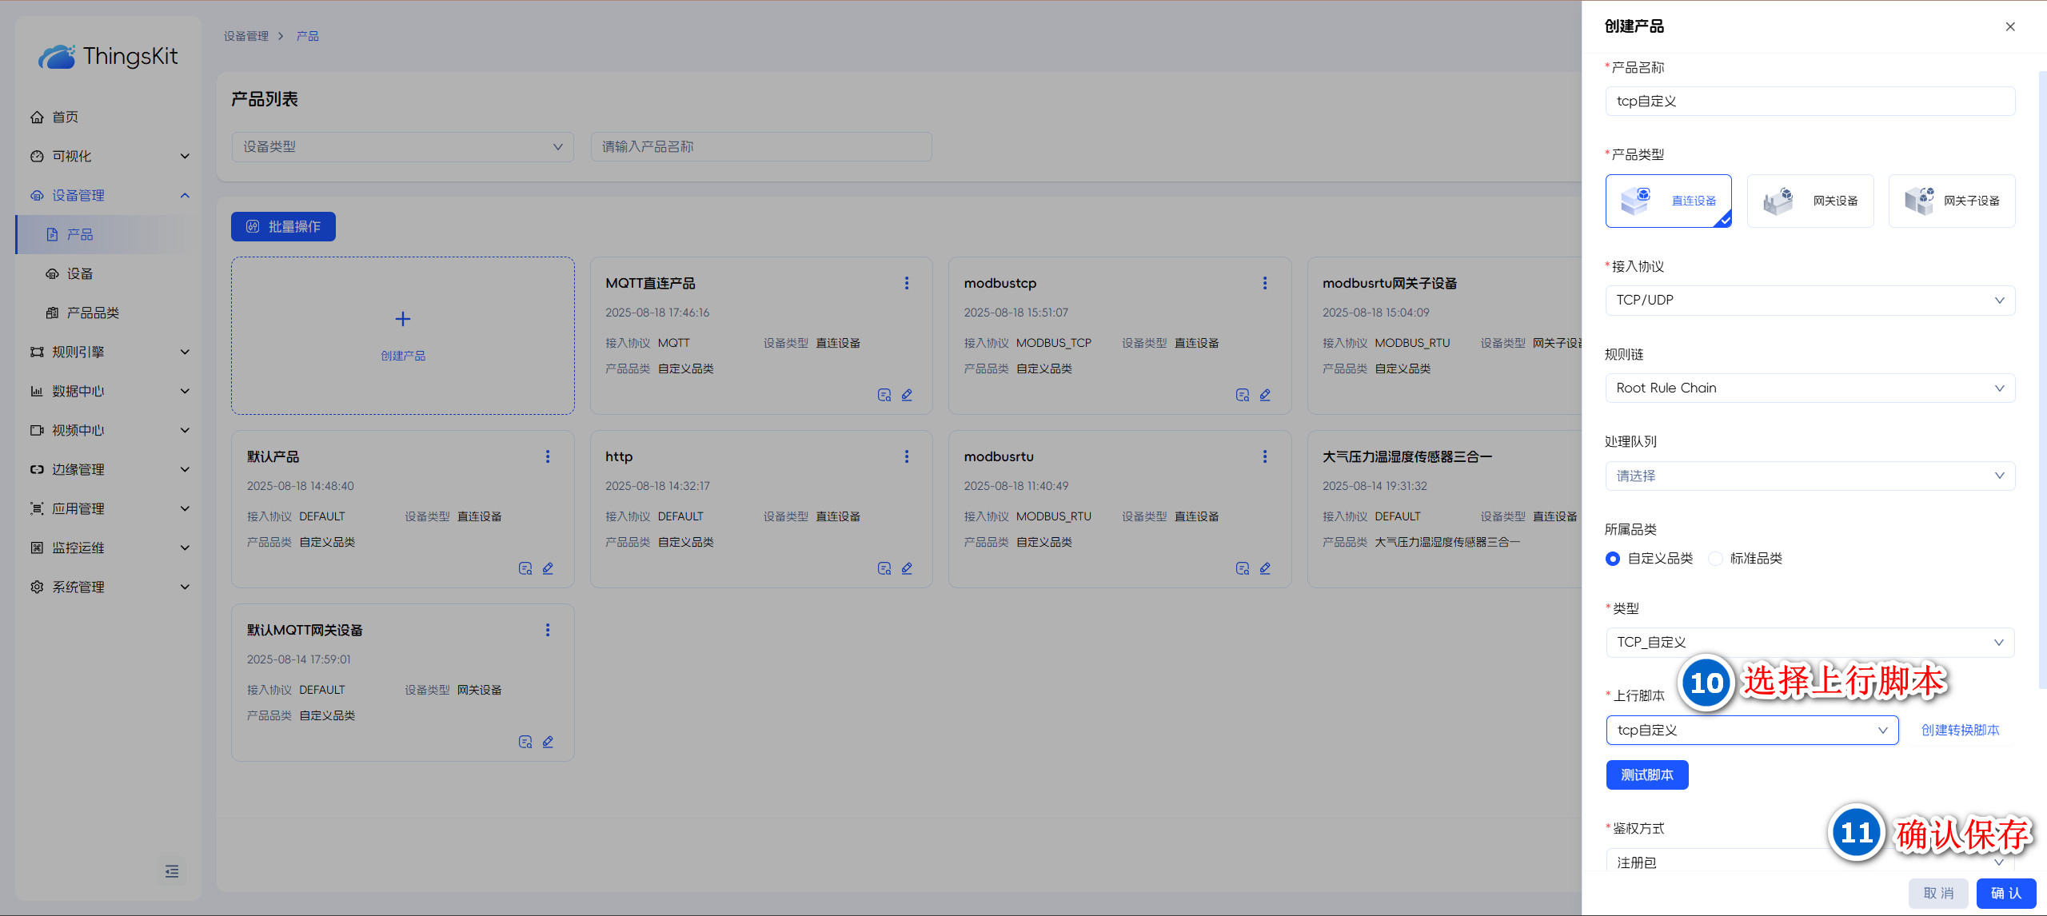Open the 设备 item in sidebar menu
The height and width of the screenshot is (916, 2047).
coord(79,273)
